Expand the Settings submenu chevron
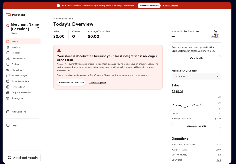 (22, 98)
